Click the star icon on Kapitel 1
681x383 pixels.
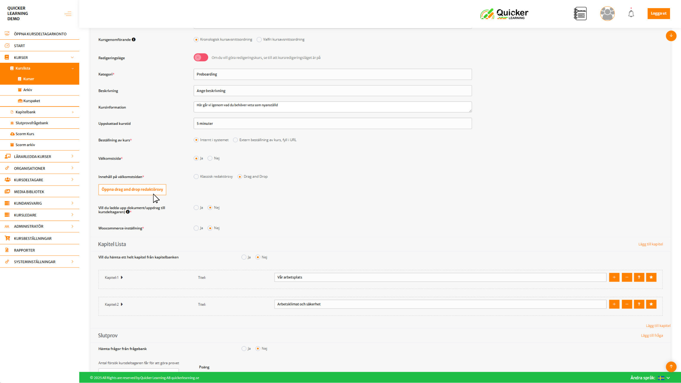pos(651,277)
